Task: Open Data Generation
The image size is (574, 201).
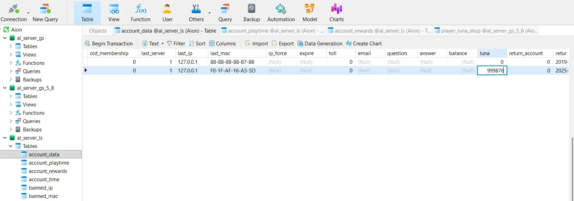Action: coord(320,43)
